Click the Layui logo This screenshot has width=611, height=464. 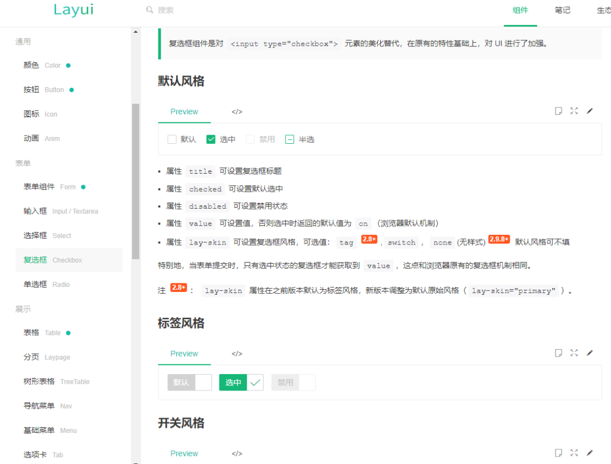click(74, 10)
